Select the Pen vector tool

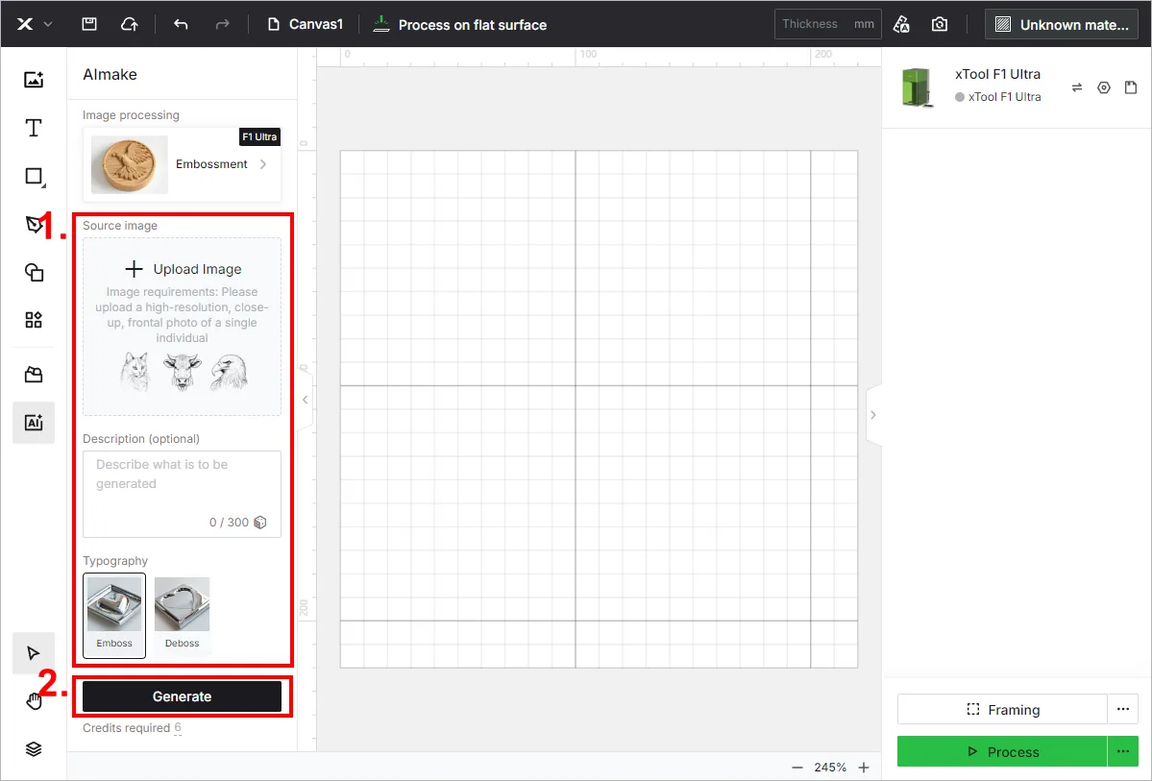tap(34, 224)
